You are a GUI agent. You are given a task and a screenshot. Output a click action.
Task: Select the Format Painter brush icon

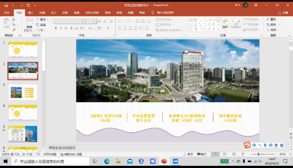tap(14, 30)
